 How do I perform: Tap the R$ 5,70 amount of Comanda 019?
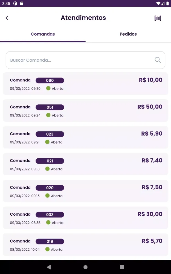(152, 241)
